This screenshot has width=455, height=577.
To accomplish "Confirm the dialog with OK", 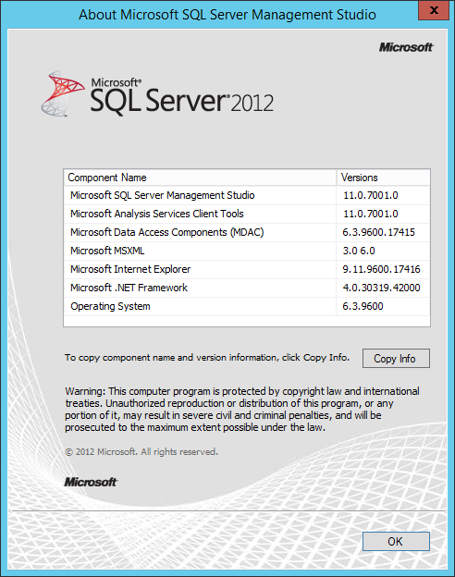I will point(396,541).
